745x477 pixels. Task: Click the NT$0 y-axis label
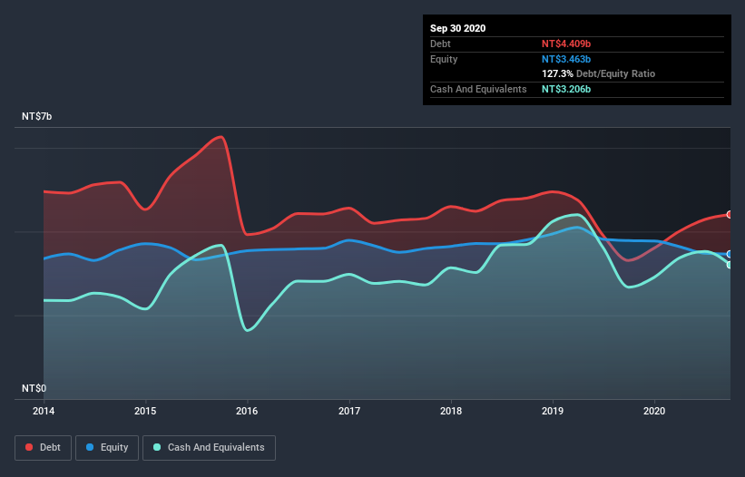click(x=34, y=388)
